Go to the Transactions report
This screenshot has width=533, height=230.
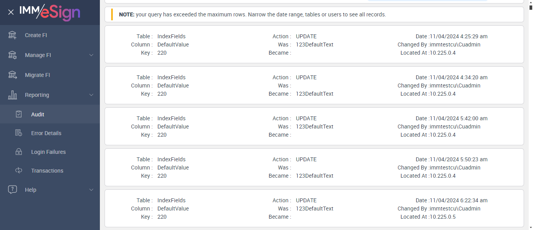pos(47,171)
